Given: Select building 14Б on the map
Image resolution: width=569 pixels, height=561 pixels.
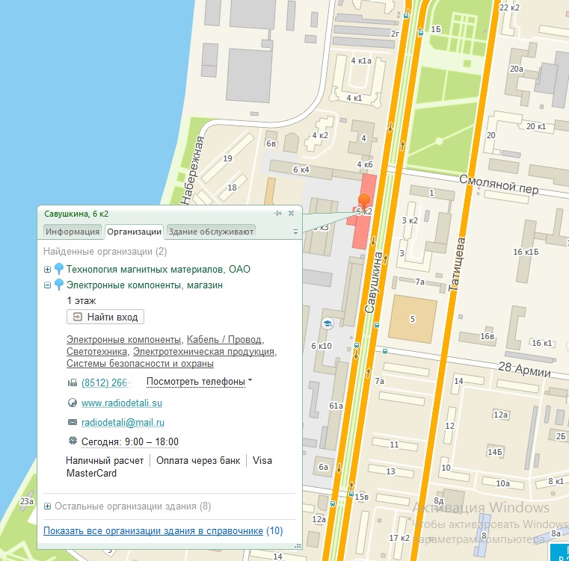Looking at the screenshot, I should tap(495, 452).
